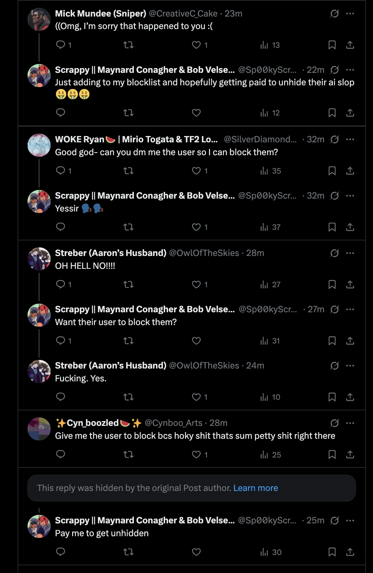Click WOKE Ryan's profile avatar
The image size is (373, 573).
(x=39, y=145)
